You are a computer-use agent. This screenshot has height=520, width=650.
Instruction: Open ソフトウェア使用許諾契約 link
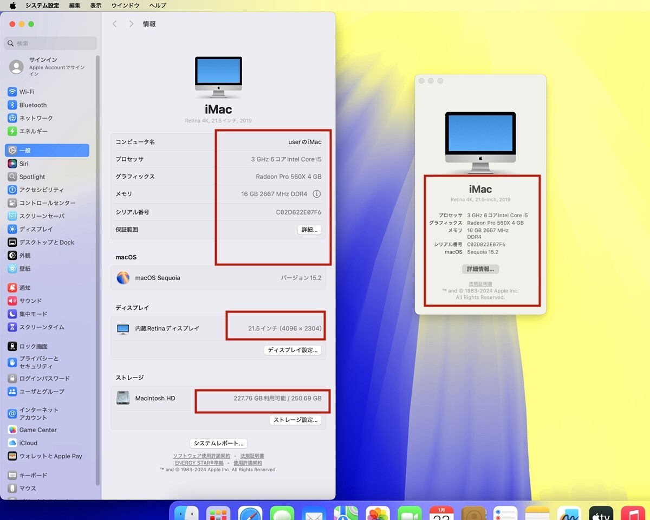pos(201,456)
